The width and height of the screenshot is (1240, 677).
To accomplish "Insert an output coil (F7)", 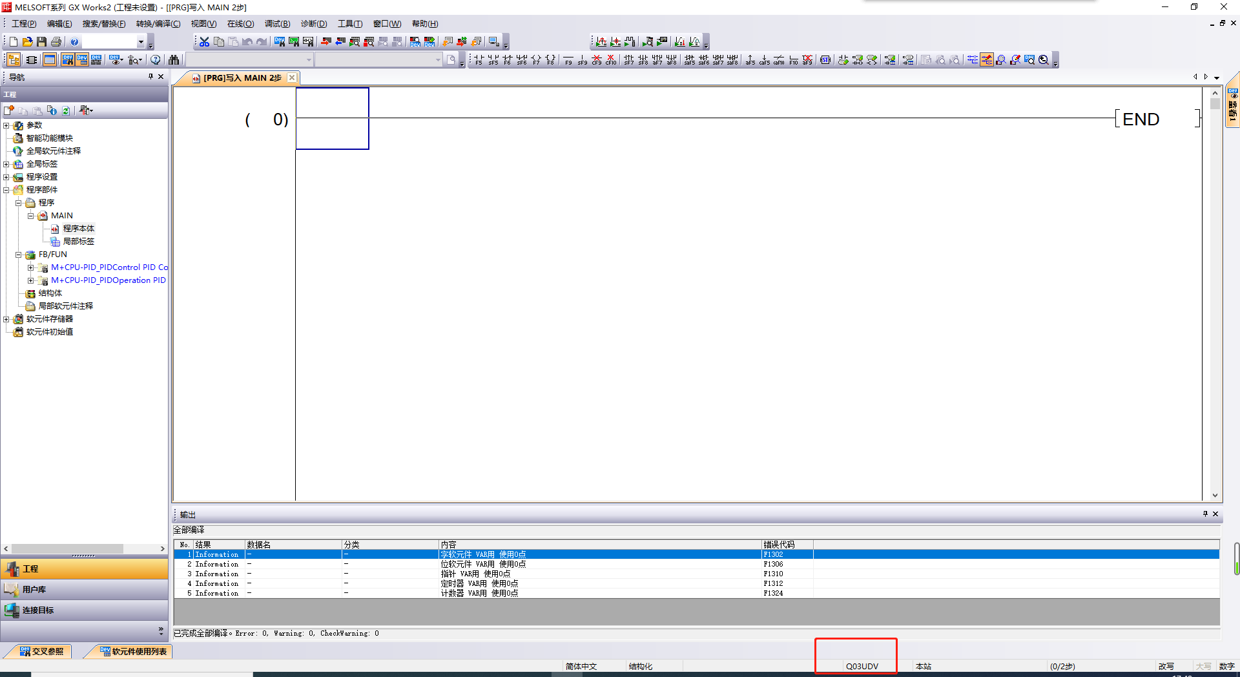I will [x=536, y=60].
